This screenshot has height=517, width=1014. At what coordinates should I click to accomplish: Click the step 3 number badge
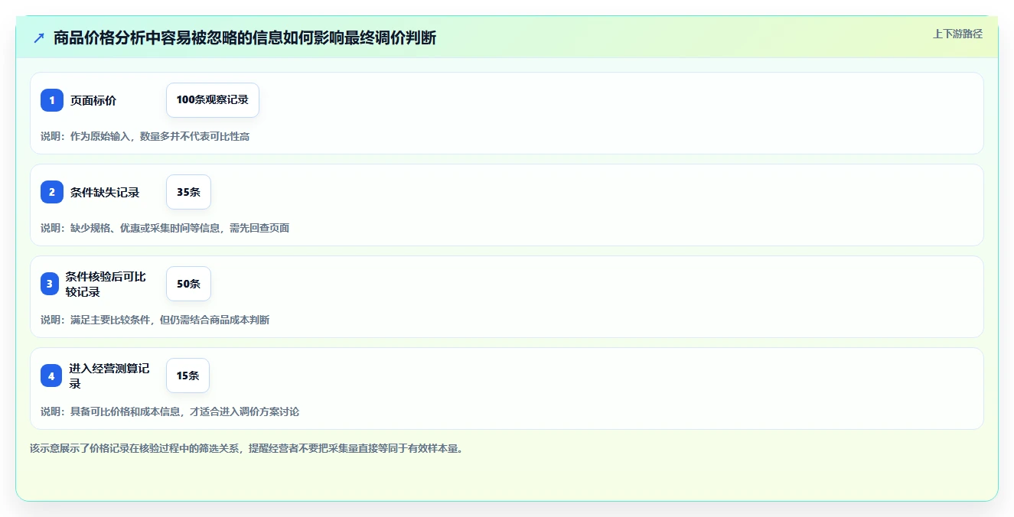point(50,284)
